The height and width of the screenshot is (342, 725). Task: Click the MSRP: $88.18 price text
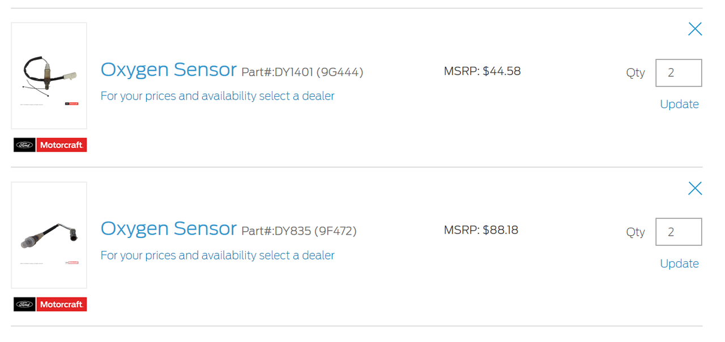481,230
